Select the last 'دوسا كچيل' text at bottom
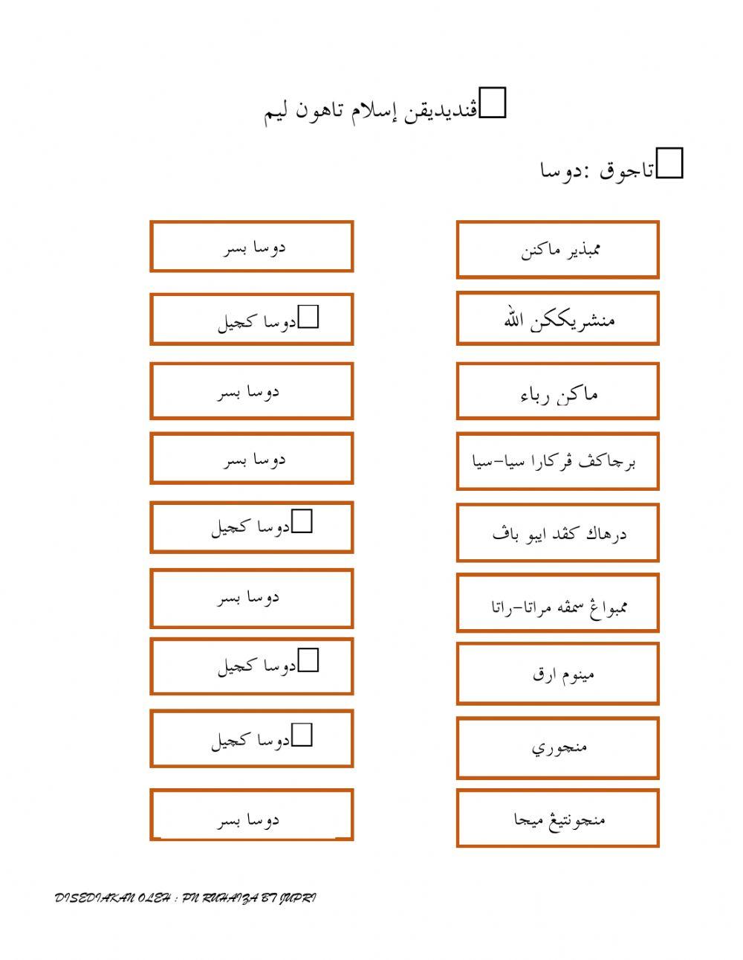The image size is (743, 960). (x=250, y=740)
